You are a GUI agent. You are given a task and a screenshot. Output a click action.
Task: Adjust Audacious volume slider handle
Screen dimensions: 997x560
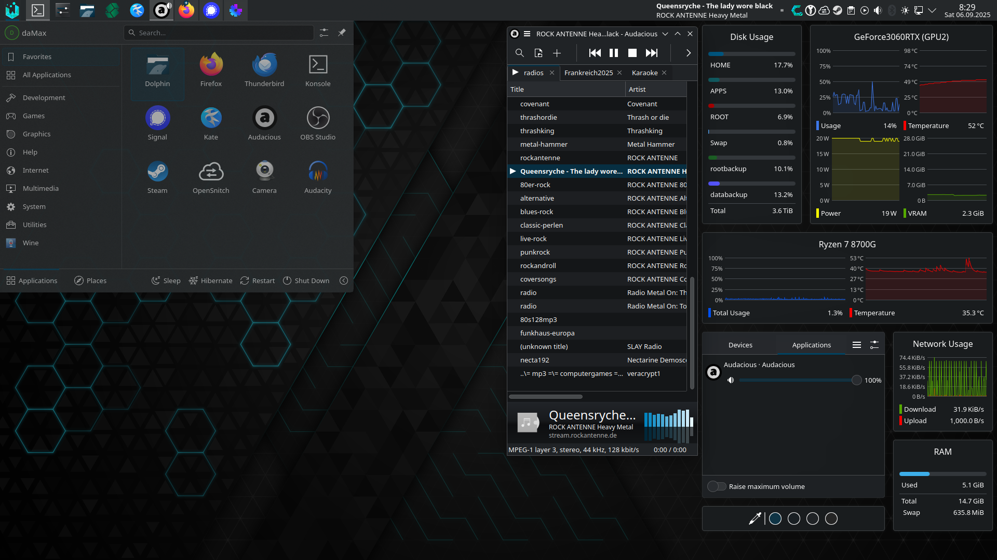click(x=857, y=380)
